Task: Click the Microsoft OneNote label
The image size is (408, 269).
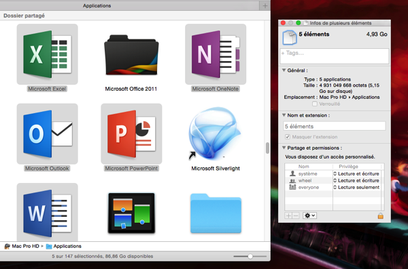Action: (215, 89)
